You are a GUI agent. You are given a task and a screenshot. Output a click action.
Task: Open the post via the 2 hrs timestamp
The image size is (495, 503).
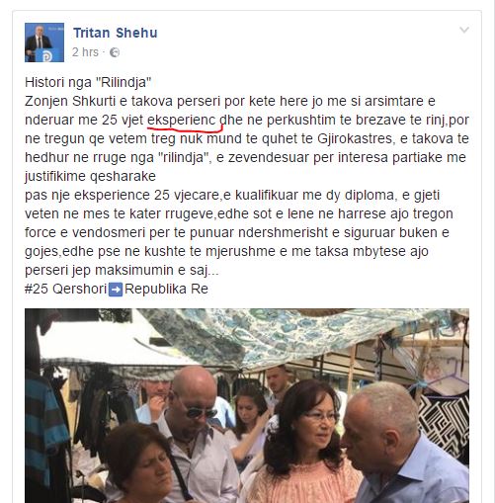point(85,52)
